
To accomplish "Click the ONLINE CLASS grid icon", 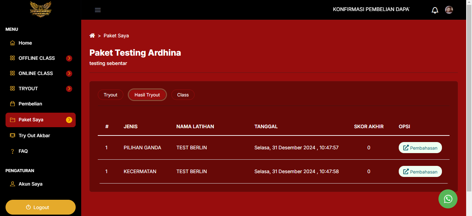I will coord(12,73).
